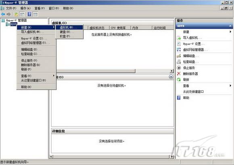
Task: Click the 帮助 question mark icon in actions
Action: coord(179,98)
